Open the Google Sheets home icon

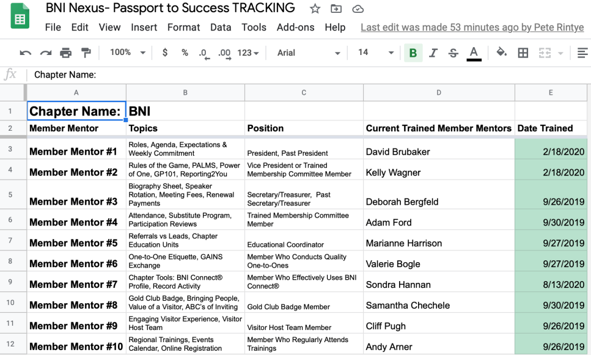pyautogui.click(x=20, y=16)
